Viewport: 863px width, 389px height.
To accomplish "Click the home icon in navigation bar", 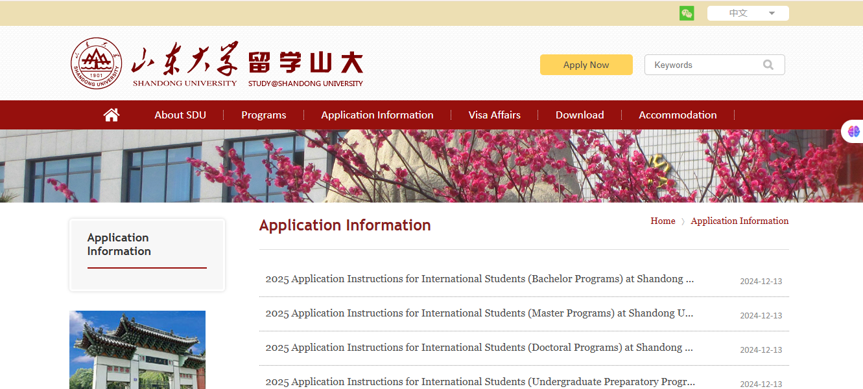I will 112,115.
